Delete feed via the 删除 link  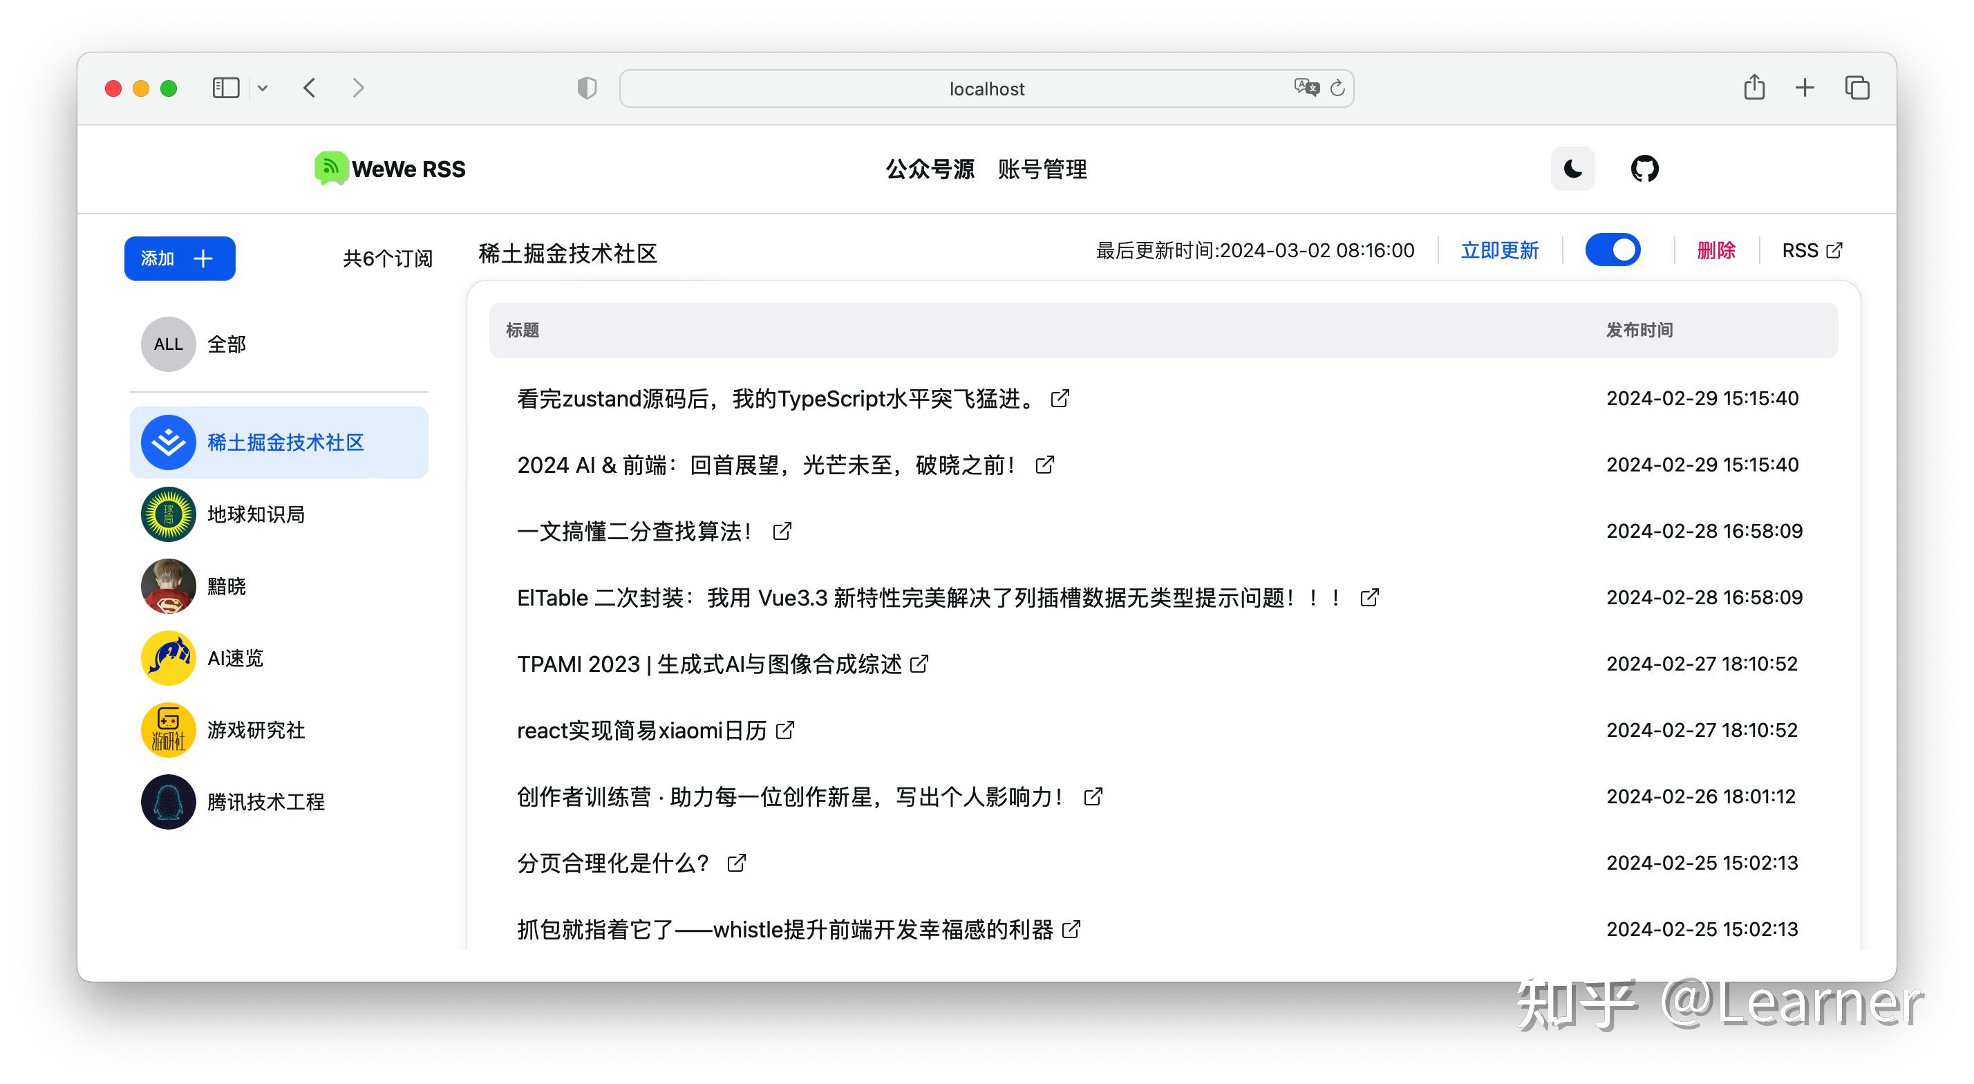click(x=1716, y=251)
